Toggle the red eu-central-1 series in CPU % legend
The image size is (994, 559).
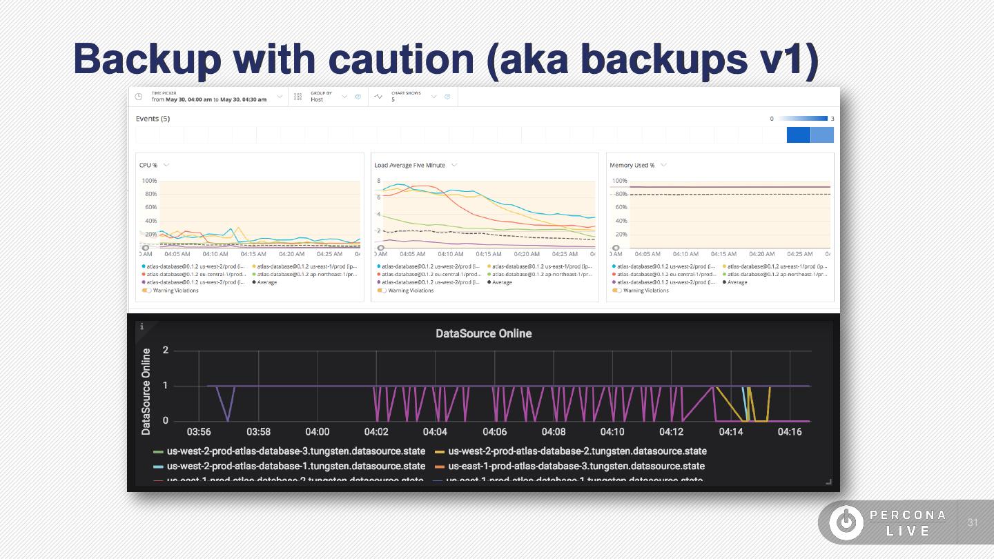point(193,274)
